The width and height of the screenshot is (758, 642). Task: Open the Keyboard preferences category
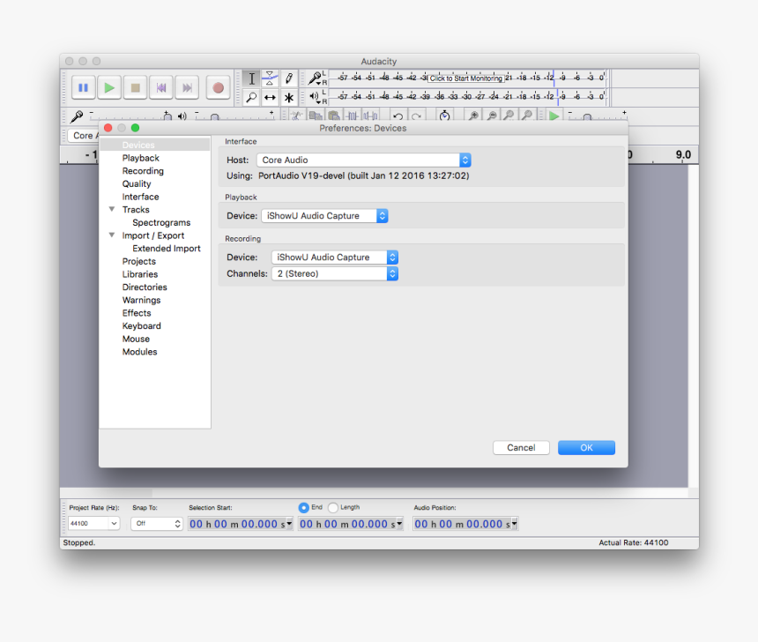click(141, 325)
